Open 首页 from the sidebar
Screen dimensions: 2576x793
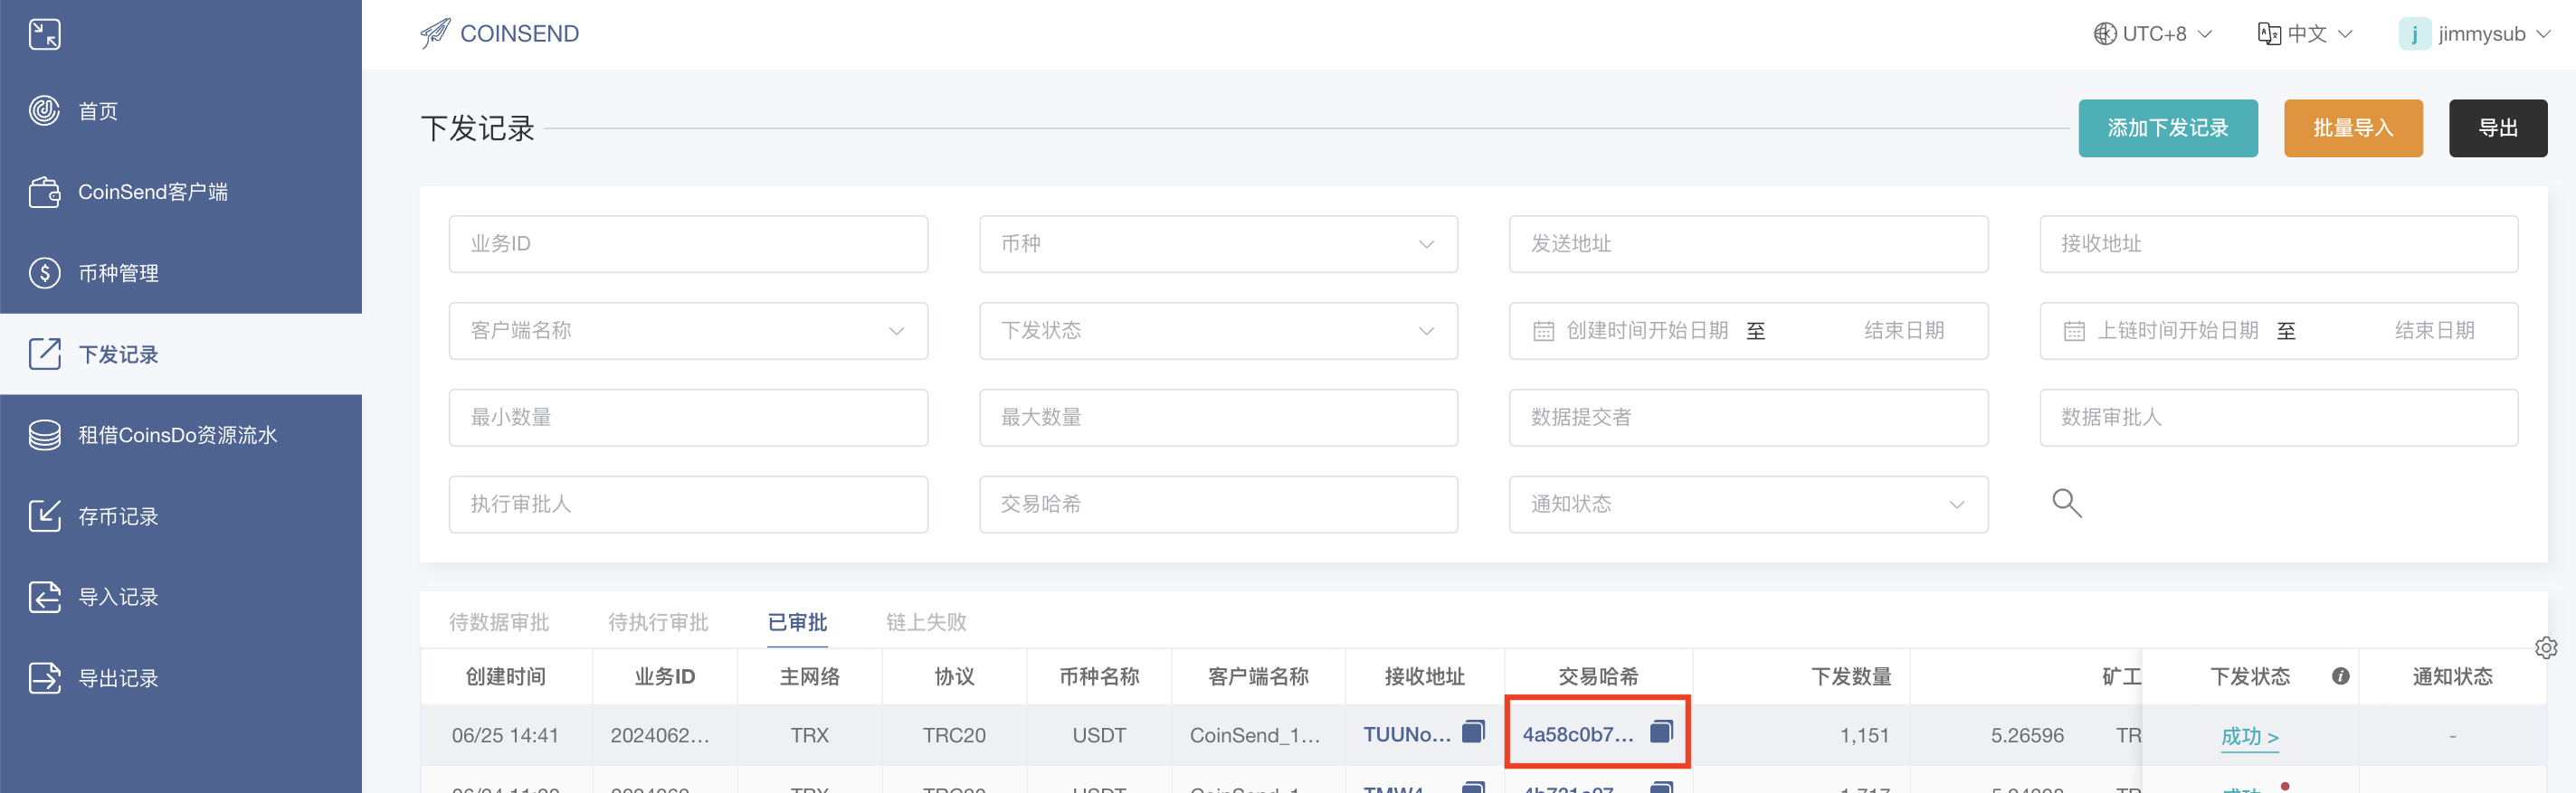(98, 111)
